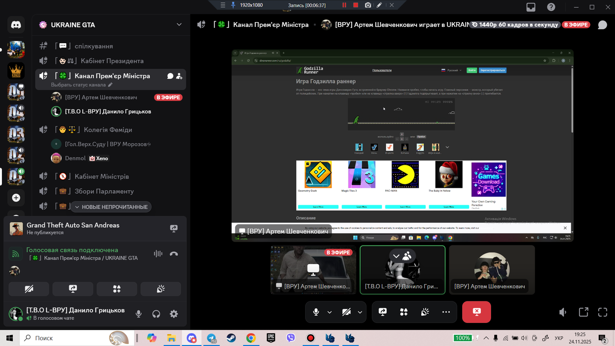Show chat panel for the voice channel

(x=602, y=25)
